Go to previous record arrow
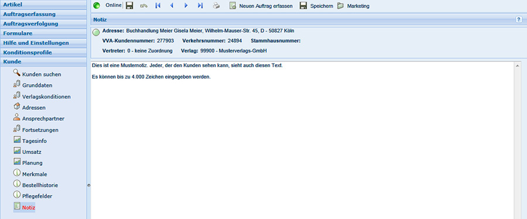This screenshot has width=527, height=219. point(172,6)
